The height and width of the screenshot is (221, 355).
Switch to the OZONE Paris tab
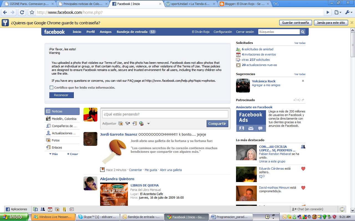click(x=29, y=4)
